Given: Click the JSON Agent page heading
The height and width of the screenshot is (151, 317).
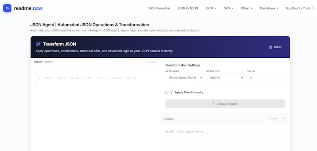Looking at the screenshot, I should pyautogui.click(x=90, y=25).
